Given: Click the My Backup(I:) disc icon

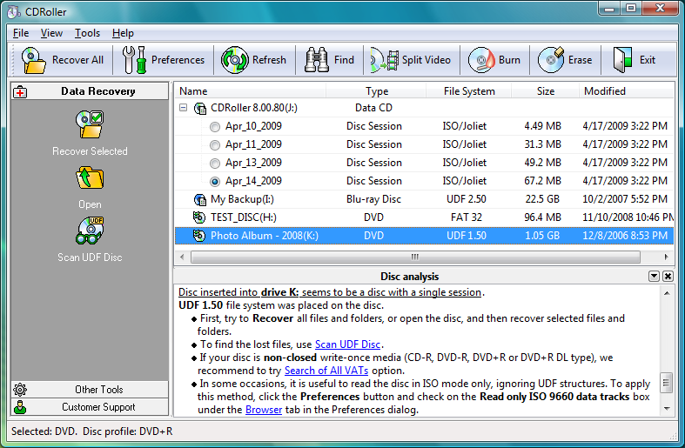Looking at the screenshot, I should [200, 199].
